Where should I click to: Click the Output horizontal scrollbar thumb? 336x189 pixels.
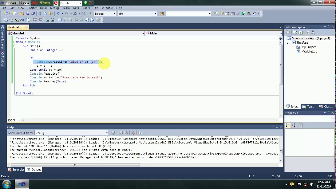[75, 165]
